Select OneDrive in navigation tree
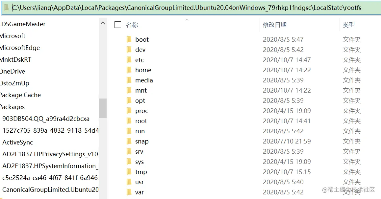This screenshot has height=199, width=381. click(x=13, y=72)
